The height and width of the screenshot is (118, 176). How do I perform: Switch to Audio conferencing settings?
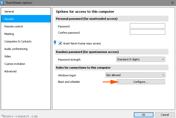(26, 49)
